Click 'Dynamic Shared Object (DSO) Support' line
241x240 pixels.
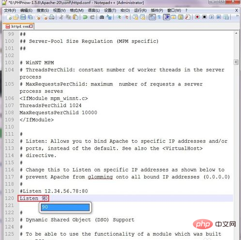pyautogui.click(x=77, y=220)
